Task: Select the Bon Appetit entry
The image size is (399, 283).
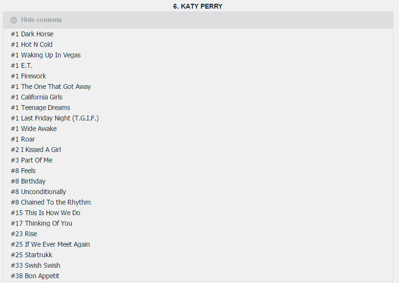Action: pyautogui.click(x=35, y=276)
